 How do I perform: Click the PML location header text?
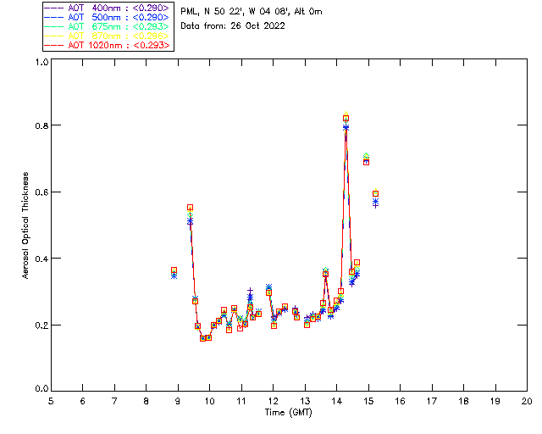click(252, 11)
